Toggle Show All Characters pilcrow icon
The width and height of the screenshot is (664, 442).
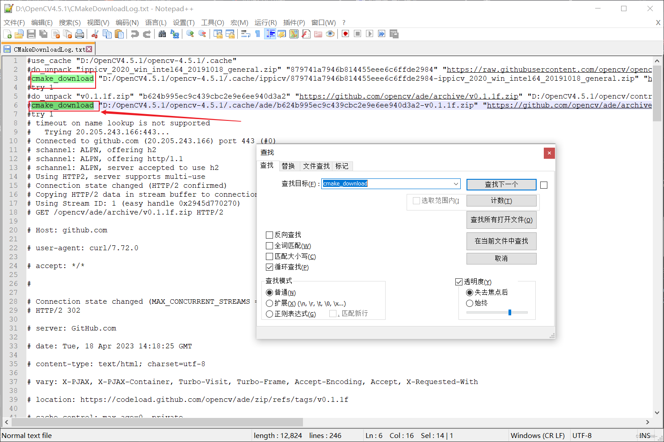click(x=258, y=34)
